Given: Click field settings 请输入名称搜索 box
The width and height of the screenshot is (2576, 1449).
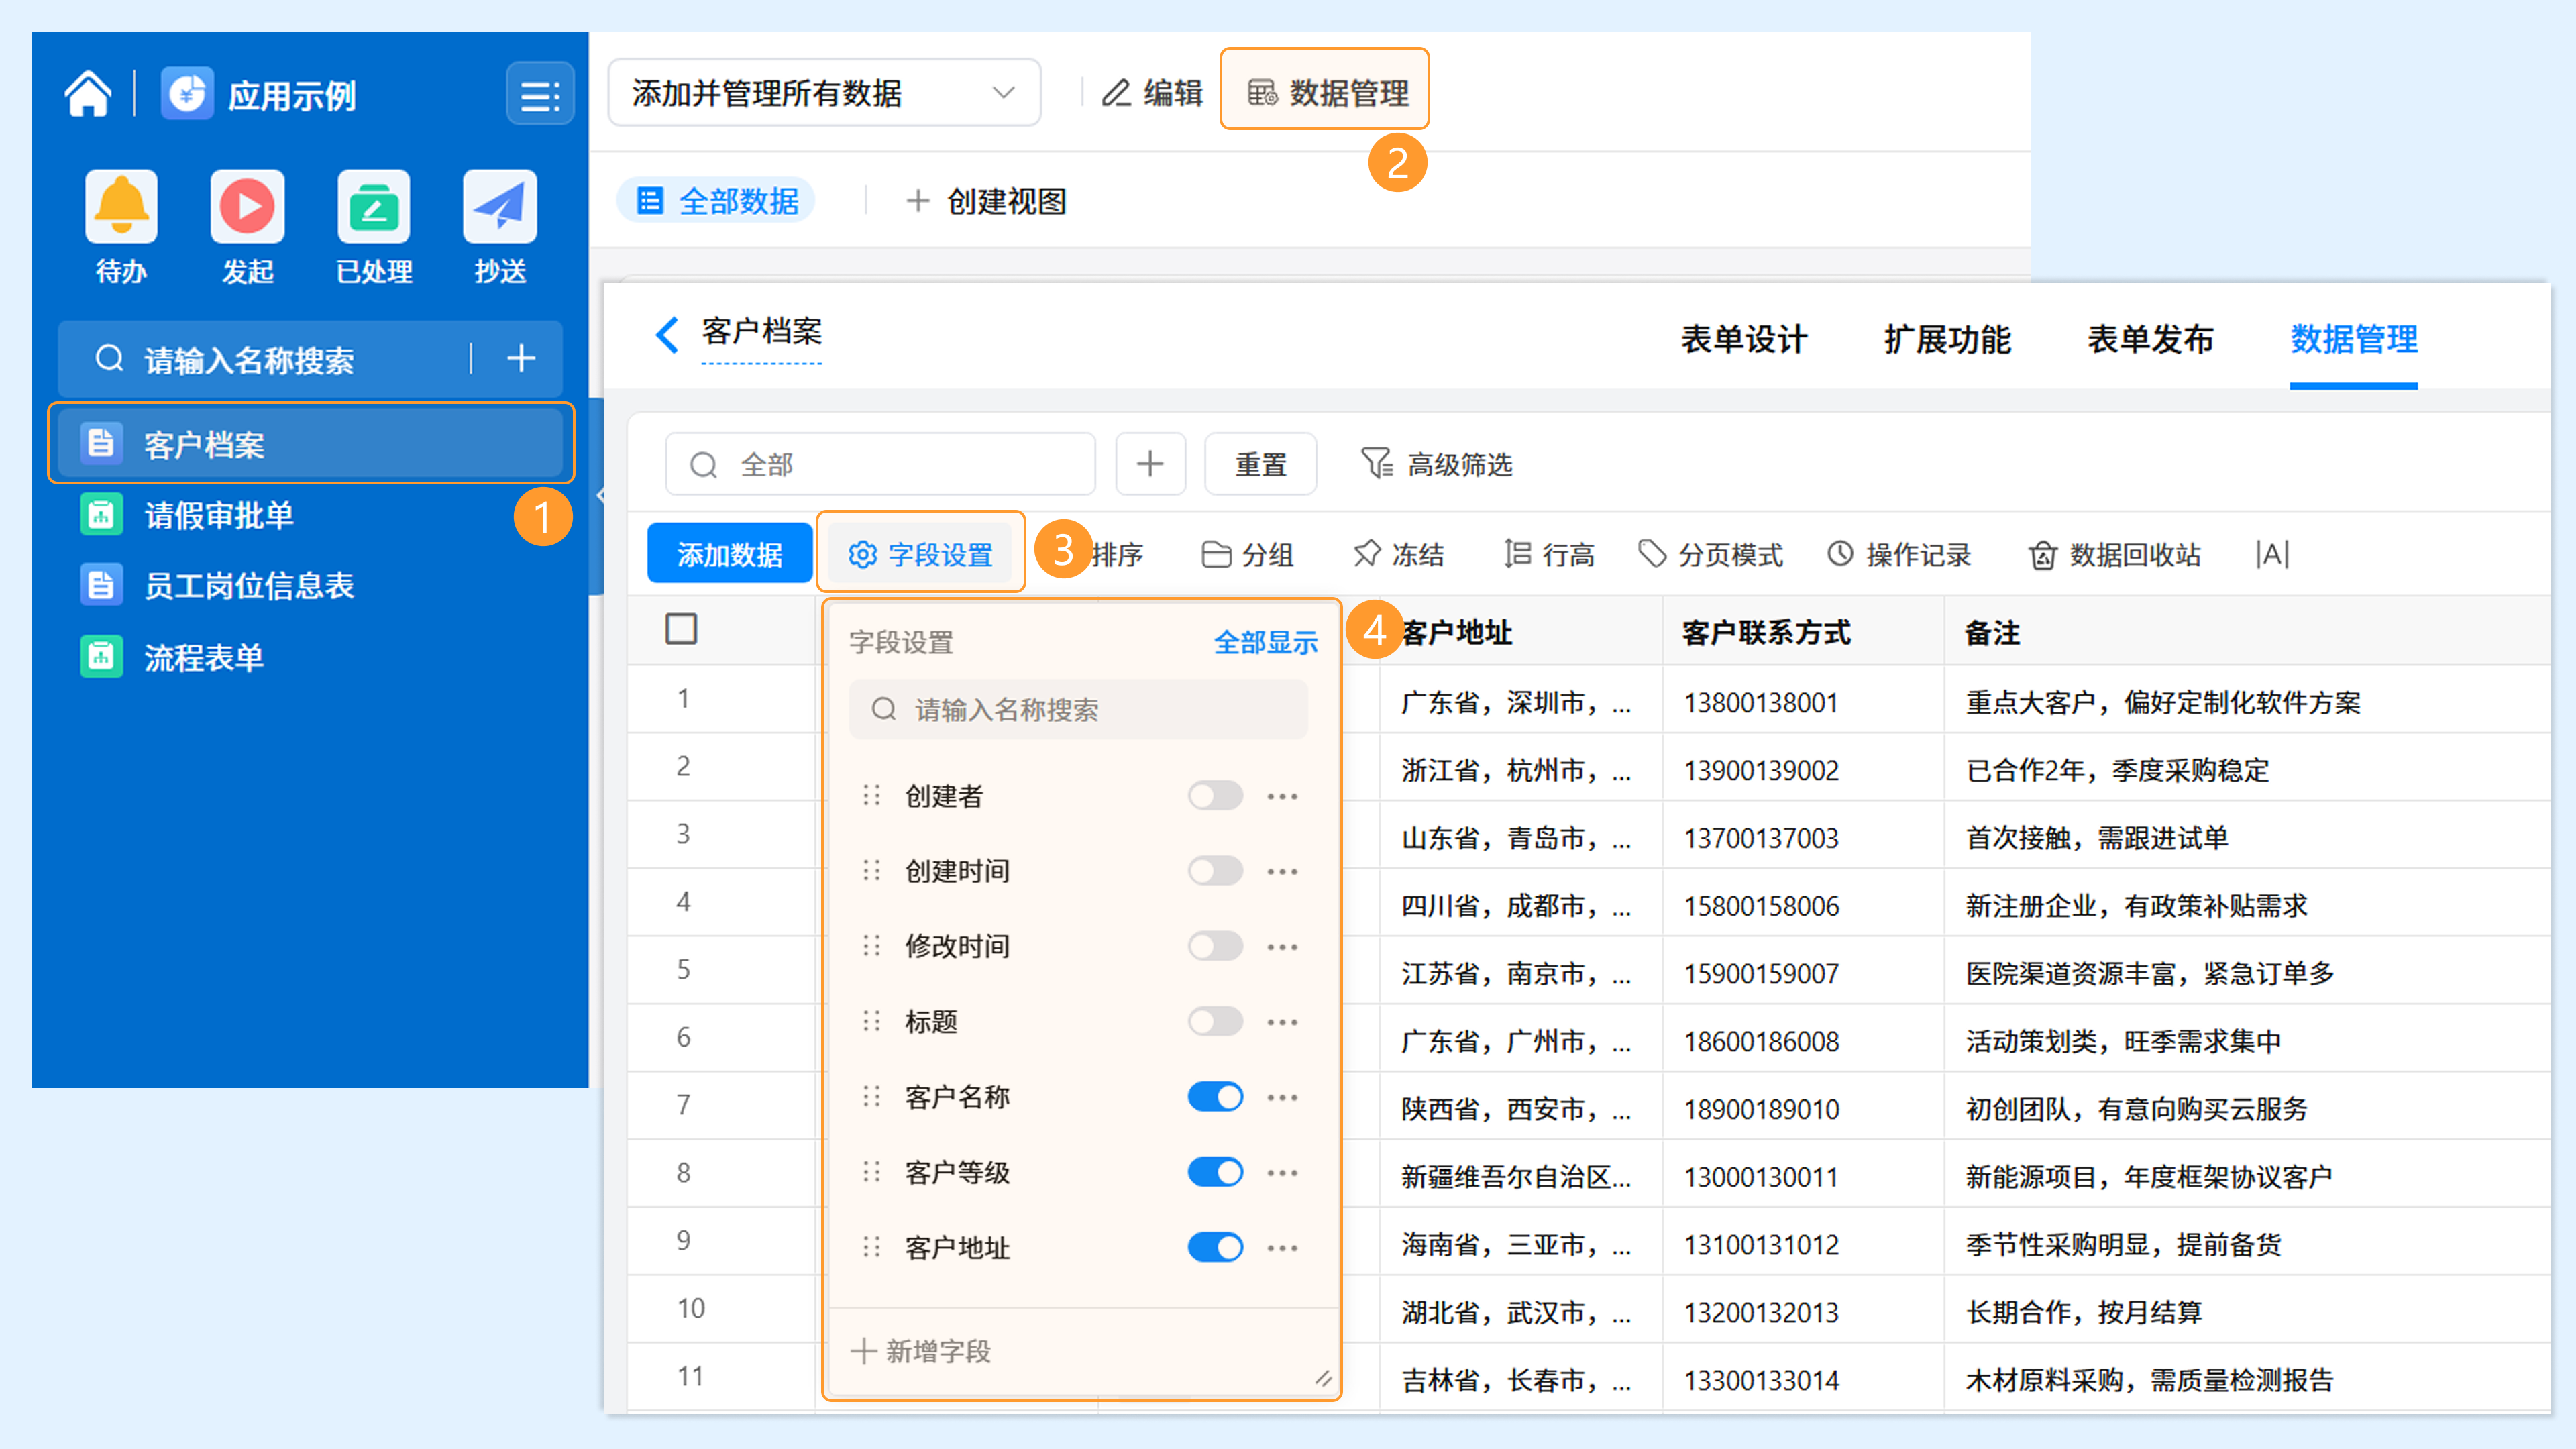Looking at the screenshot, I should [x=1078, y=709].
